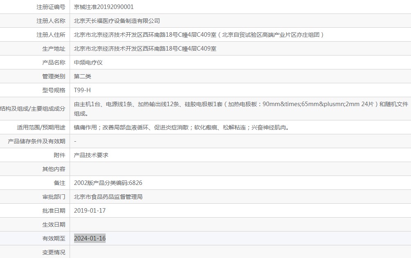This screenshot has width=411, height=258.
Task: Select registration number 京械注准20192090001
Action: pos(104,7)
